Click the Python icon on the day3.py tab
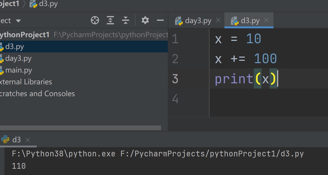This screenshot has width=328, height=175. coord(179,21)
